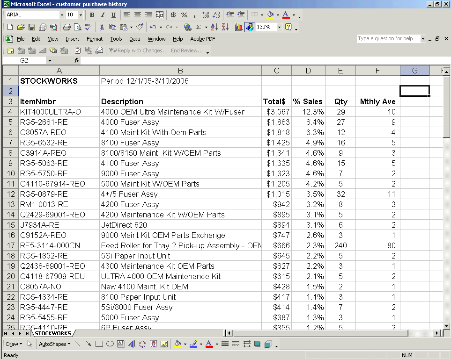This screenshot has width=451, height=359.
Task: Insert Hyperlink icon
Action: coord(187,27)
